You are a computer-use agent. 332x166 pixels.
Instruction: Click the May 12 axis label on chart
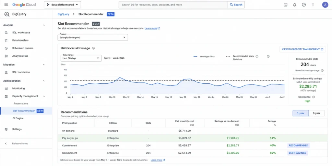click(126, 97)
